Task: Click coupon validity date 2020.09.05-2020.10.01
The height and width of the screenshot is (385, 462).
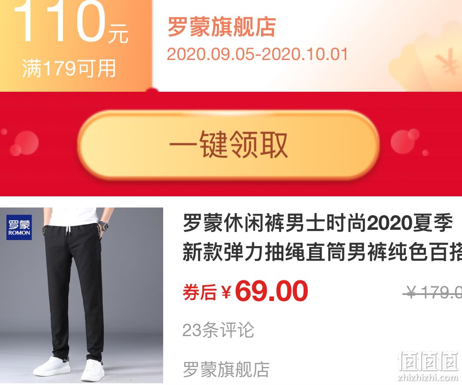Action: pyautogui.click(x=257, y=54)
